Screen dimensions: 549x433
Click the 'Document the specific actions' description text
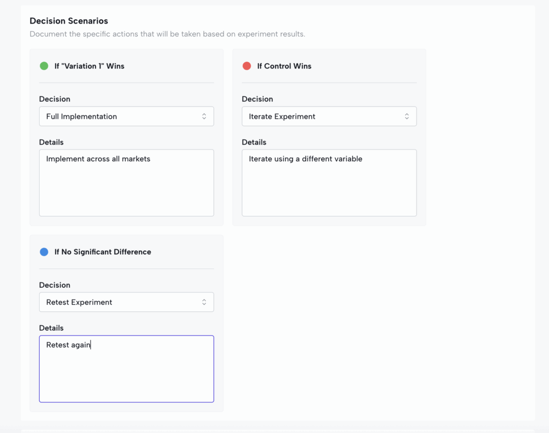[x=167, y=34]
